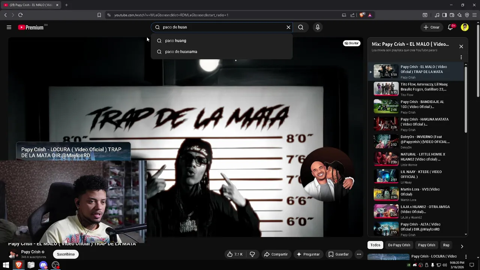This screenshot has height=270, width=480.
Task: Close the Mix playlist panel
Action: point(461,46)
